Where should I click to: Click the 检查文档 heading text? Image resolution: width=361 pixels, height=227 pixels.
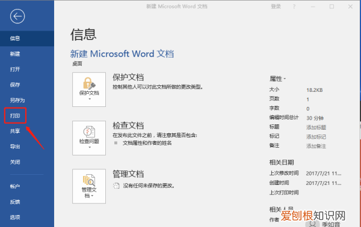pos(128,126)
